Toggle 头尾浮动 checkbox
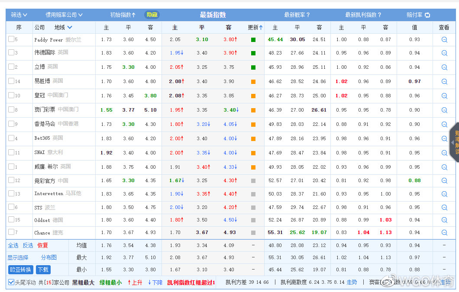Image resolution: width=459 pixels, height=292 pixels. [x=11, y=282]
